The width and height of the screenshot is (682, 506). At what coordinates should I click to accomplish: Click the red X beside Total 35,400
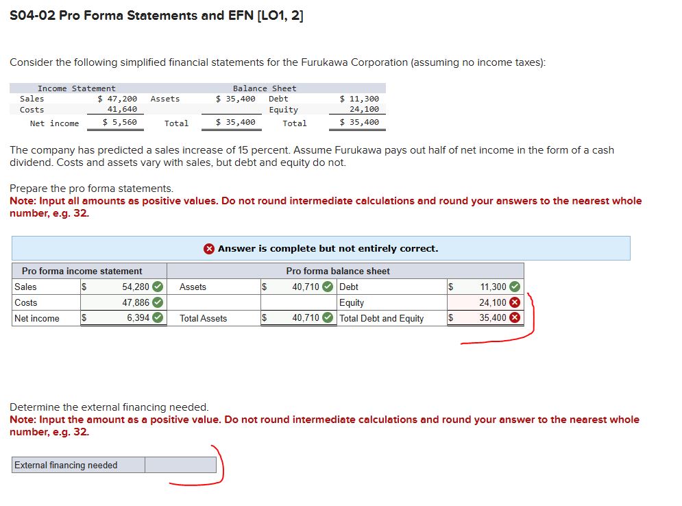click(515, 317)
